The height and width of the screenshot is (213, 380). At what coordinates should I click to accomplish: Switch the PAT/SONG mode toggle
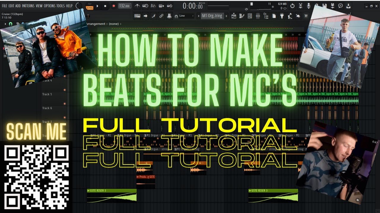(89, 6)
